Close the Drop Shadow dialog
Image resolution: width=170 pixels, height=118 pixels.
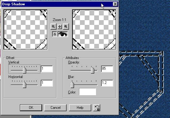tap(115, 4)
